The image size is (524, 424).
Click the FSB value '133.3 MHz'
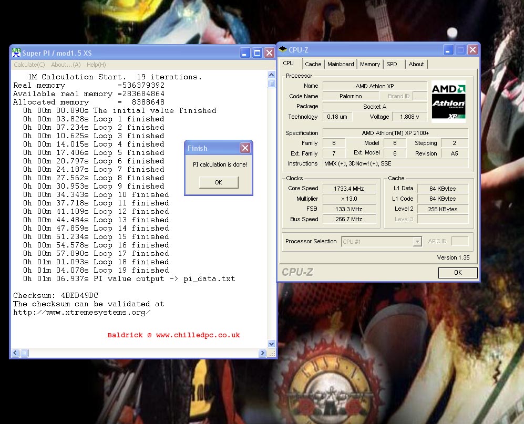[x=349, y=209]
